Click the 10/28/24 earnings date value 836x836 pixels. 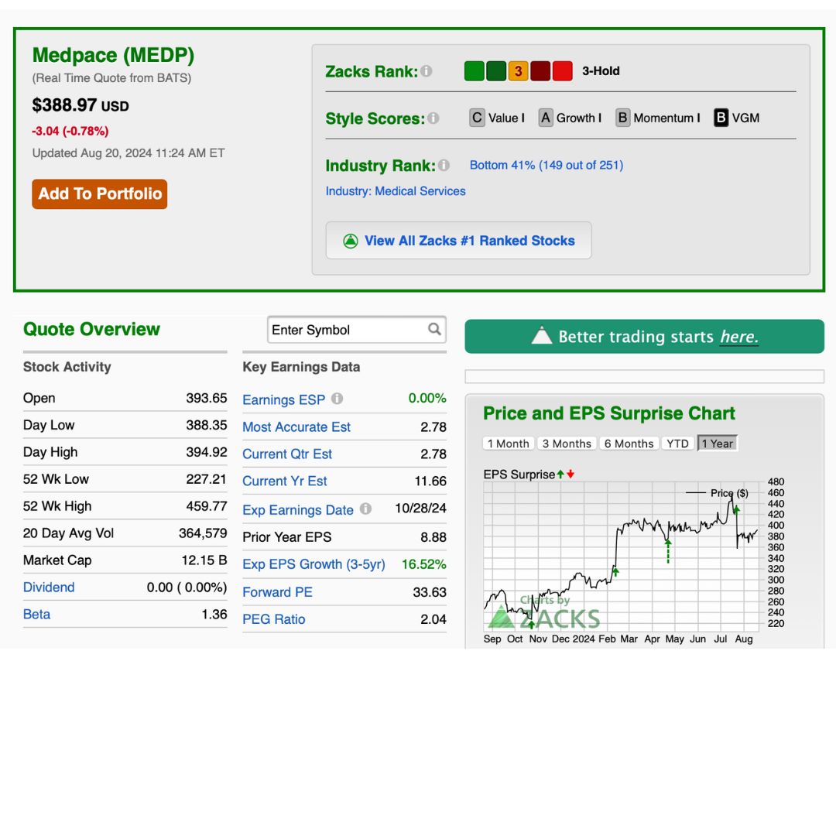coord(420,509)
